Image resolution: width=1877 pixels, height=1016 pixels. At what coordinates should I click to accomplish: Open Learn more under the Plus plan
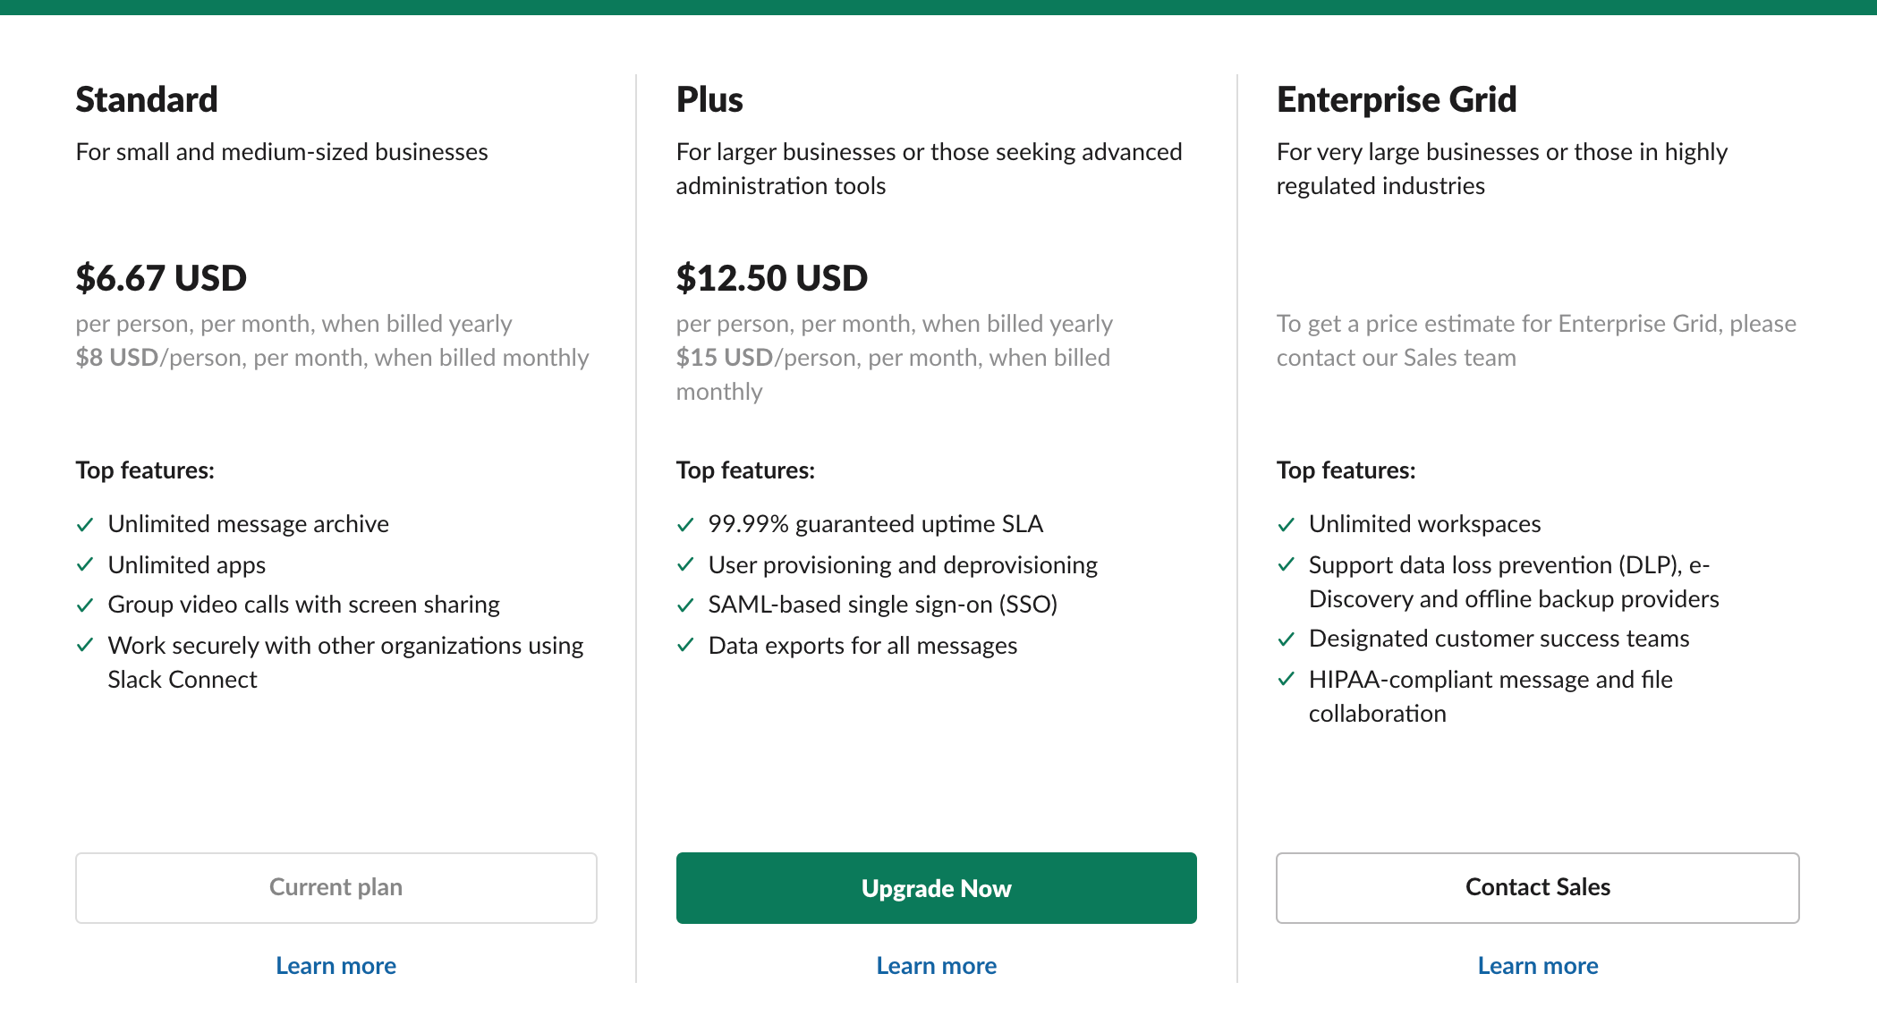[936, 965]
